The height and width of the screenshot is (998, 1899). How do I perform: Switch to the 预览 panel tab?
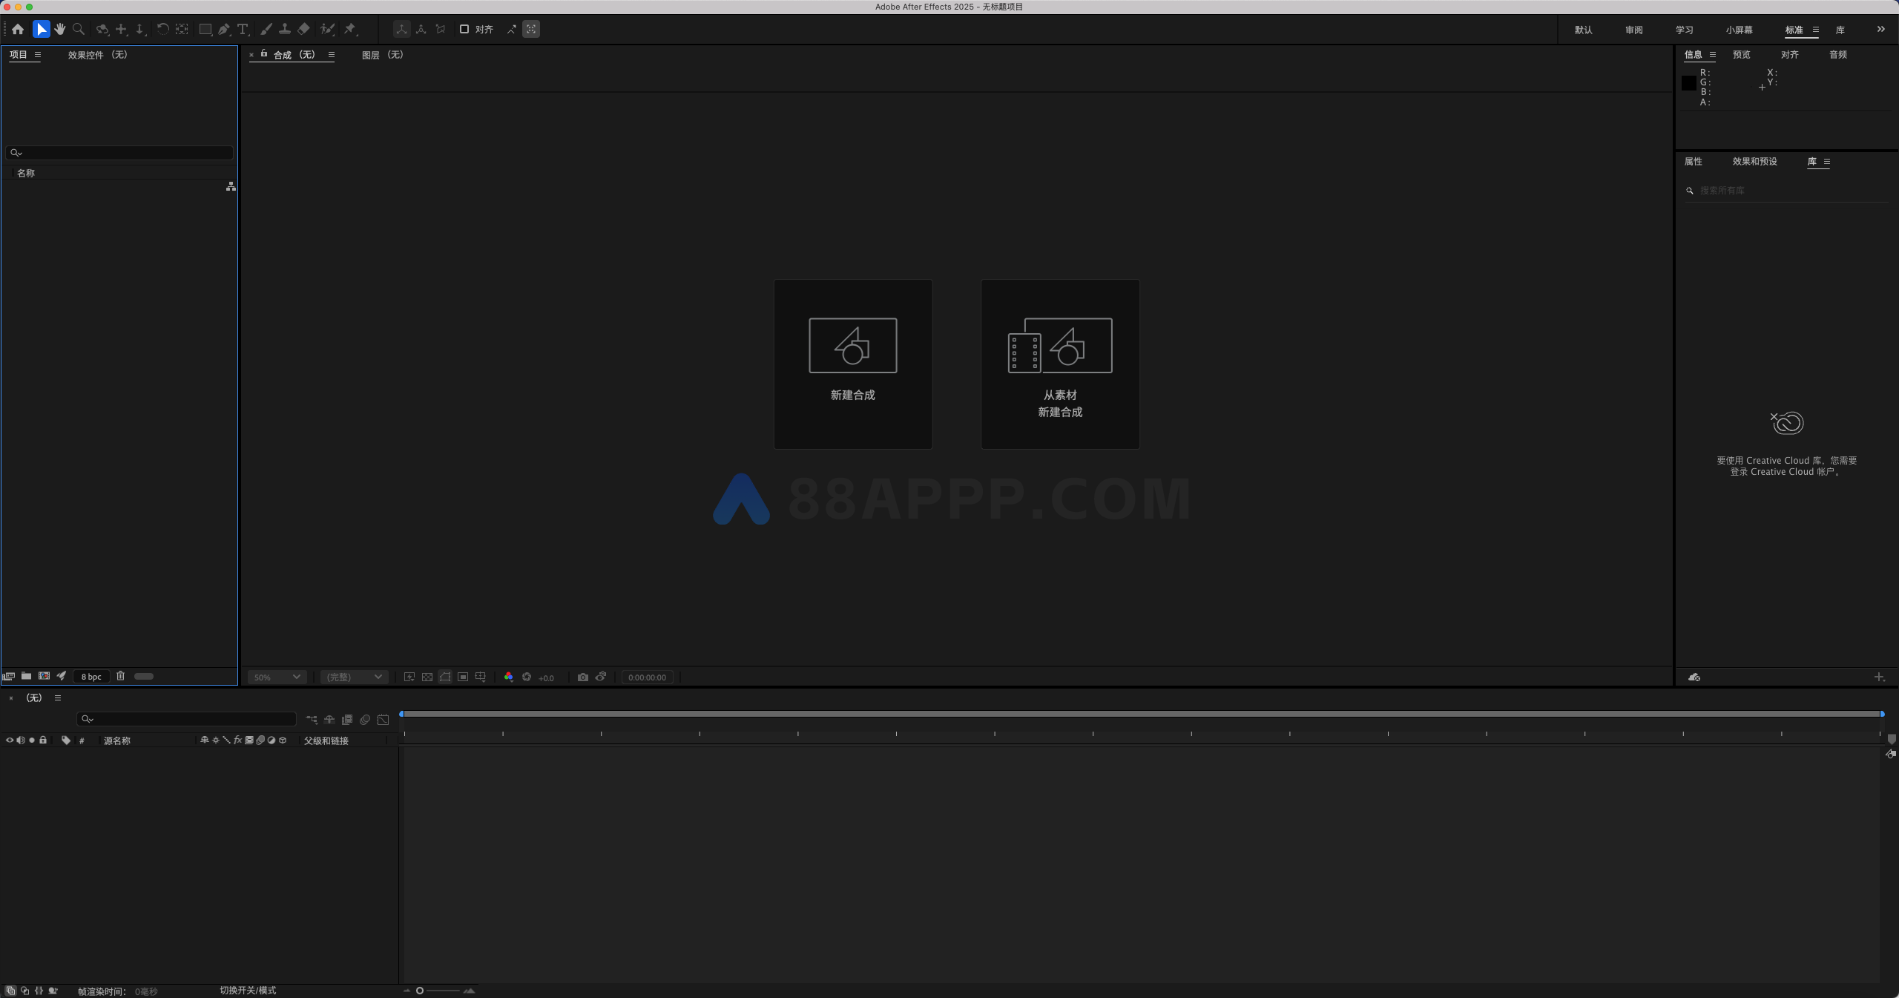click(1742, 55)
